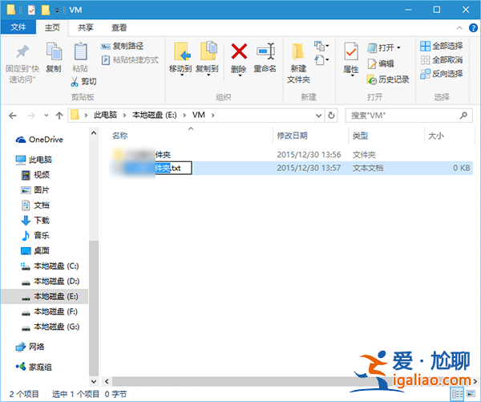Open recent locations dropdown arrow

pyautogui.click(x=46, y=116)
